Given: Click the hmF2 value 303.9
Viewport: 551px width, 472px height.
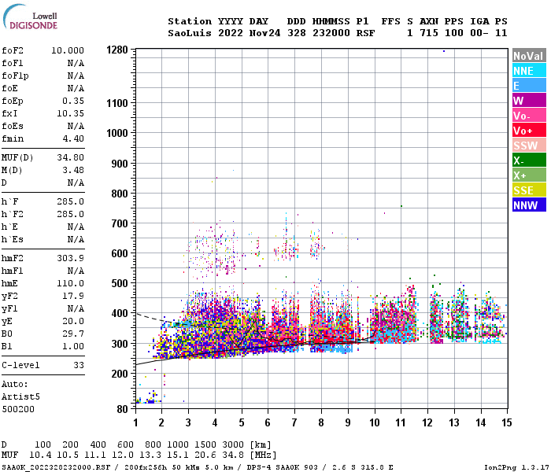Looking at the screenshot, I should (70, 258).
